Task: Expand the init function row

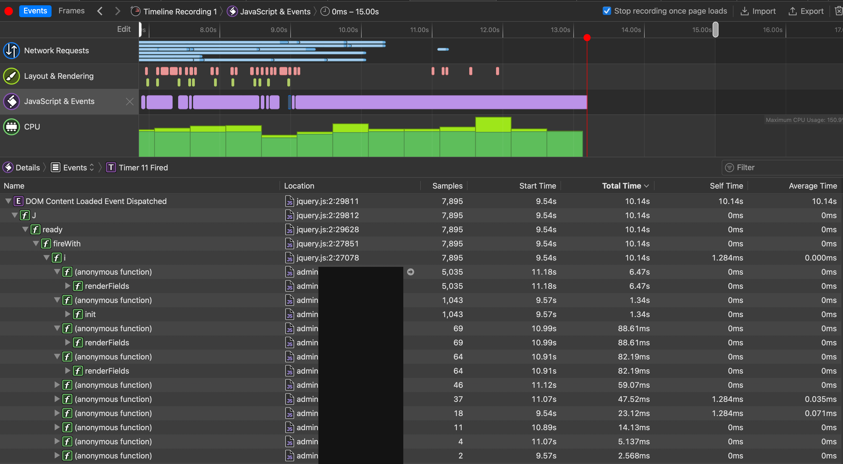Action: [68, 314]
